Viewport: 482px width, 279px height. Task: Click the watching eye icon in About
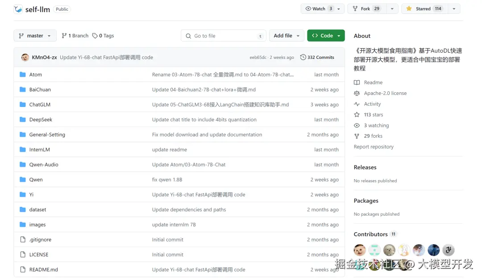coord(357,125)
